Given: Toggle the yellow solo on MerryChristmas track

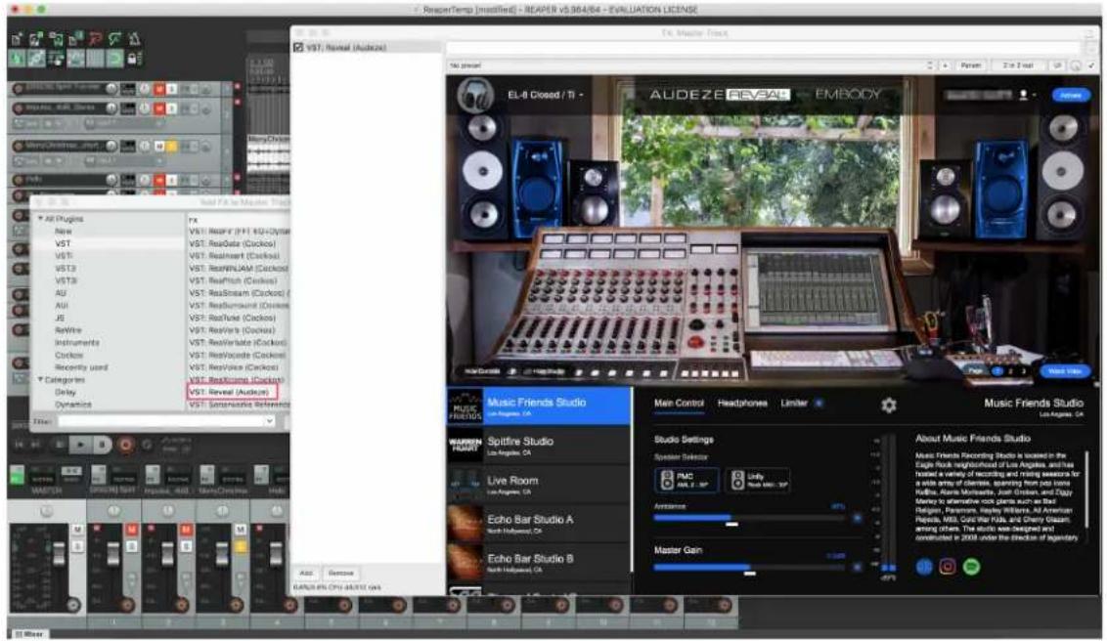Looking at the screenshot, I should coord(171,146).
